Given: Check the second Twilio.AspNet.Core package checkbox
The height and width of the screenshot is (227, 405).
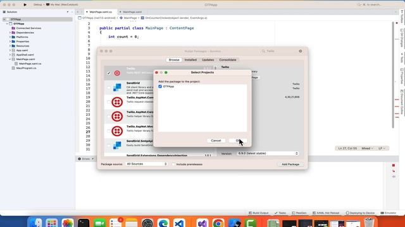Looking at the screenshot, I should (x=109, y=116).
